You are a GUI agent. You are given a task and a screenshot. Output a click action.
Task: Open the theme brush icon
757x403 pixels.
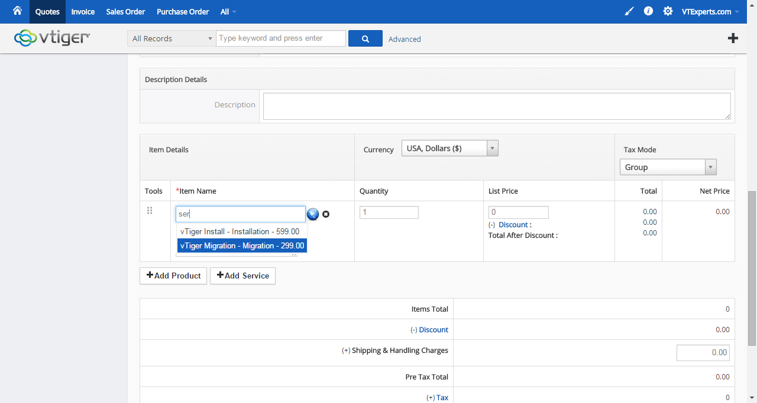tap(629, 11)
